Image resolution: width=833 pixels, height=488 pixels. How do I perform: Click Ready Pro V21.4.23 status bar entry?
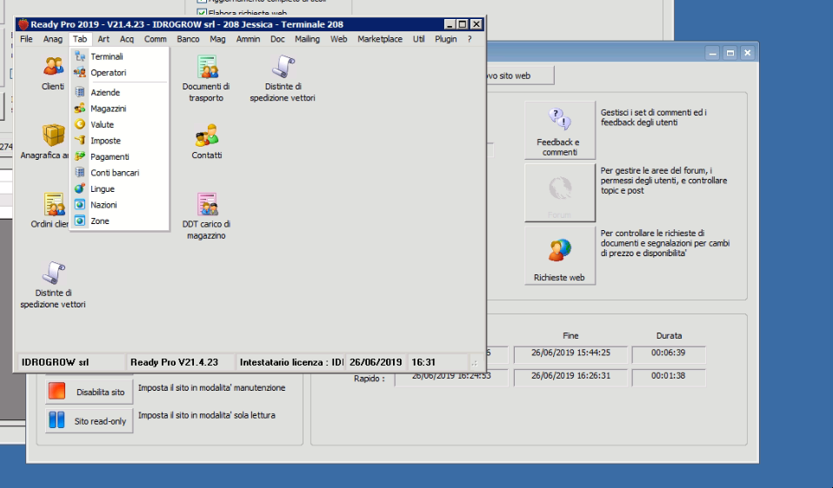[180, 362]
